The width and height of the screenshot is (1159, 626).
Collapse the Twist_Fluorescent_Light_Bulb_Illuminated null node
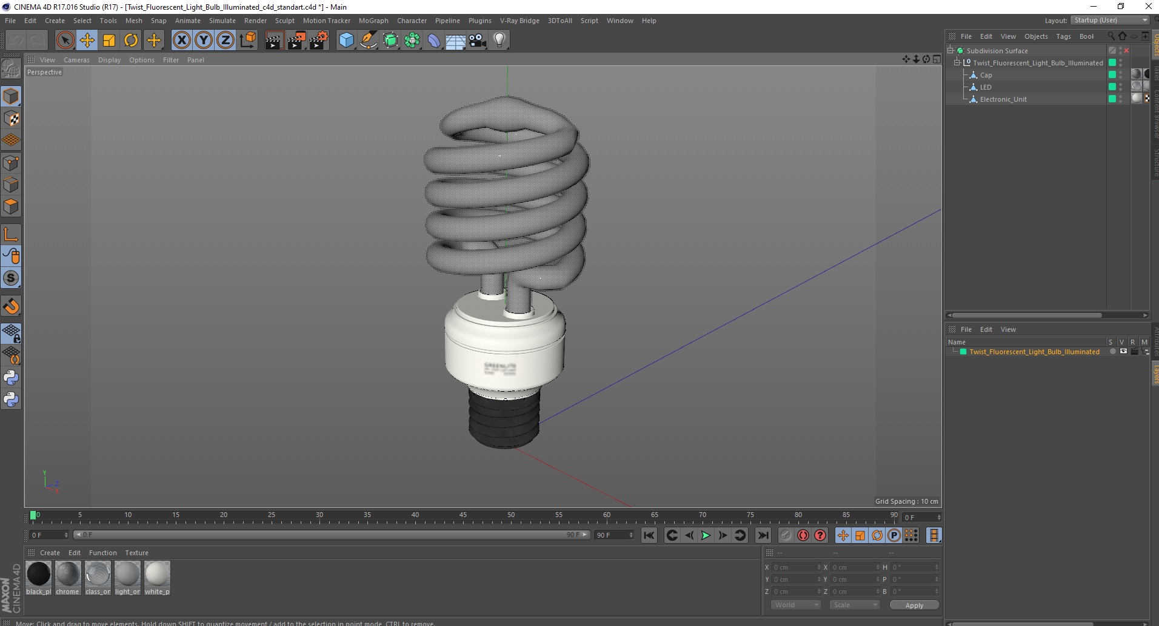957,62
